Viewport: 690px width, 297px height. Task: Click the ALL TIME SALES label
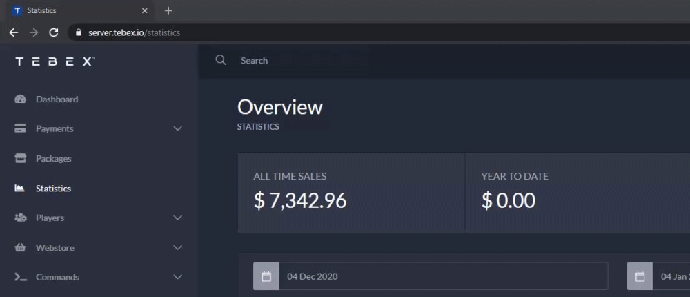tap(290, 176)
